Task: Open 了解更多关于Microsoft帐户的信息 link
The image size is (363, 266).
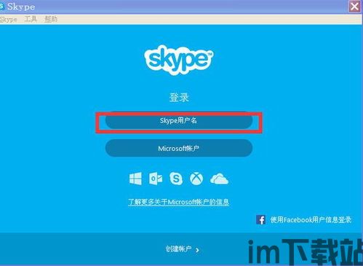Action: [x=179, y=202]
